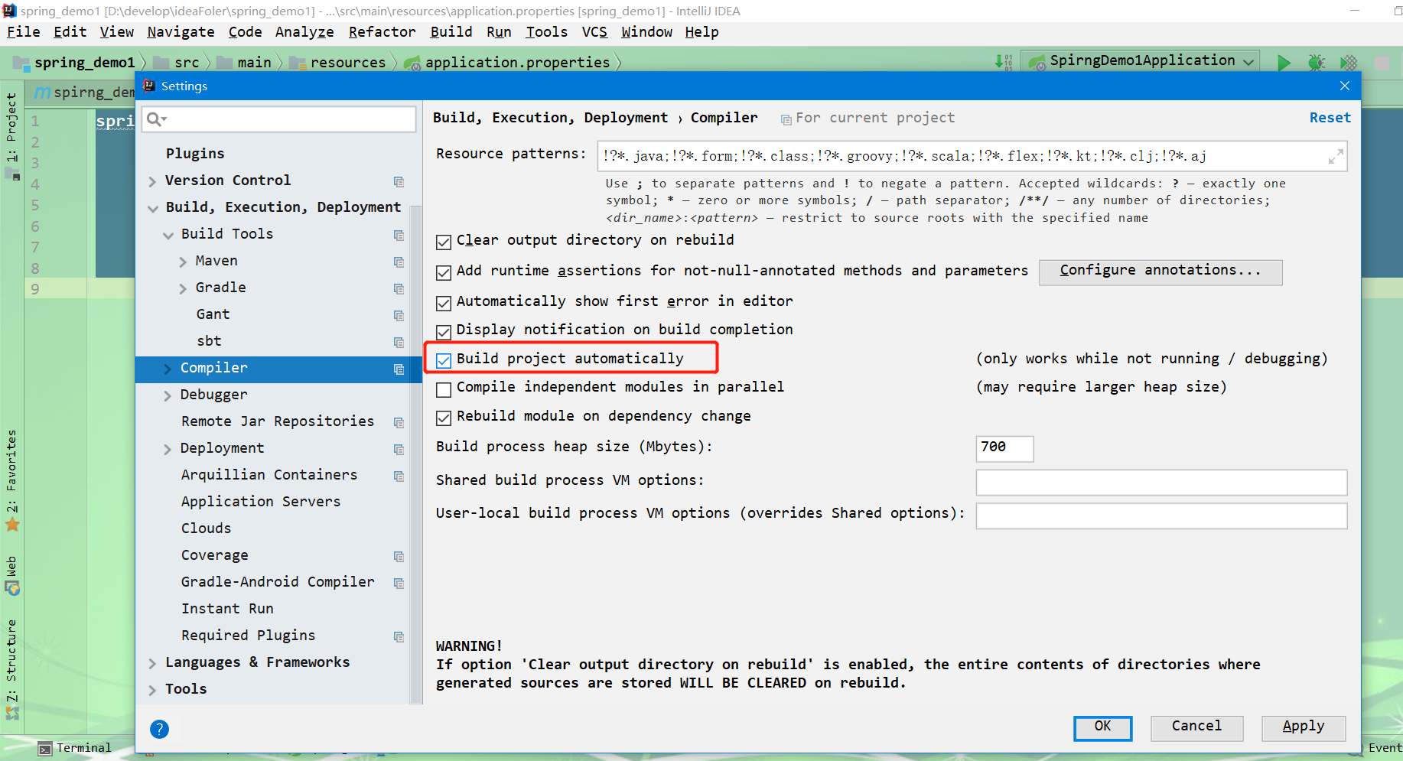This screenshot has width=1403, height=761.
Task: Click Shared build process VM options field
Action: [1161, 482]
